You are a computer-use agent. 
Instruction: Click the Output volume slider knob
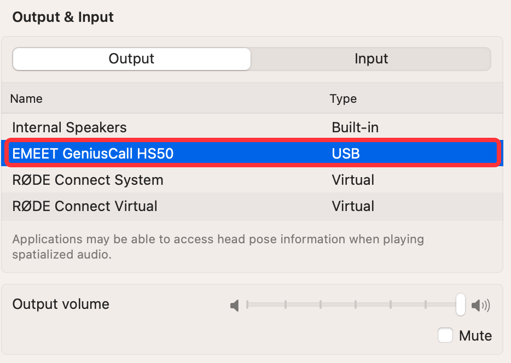pyautogui.click(x=460, y=305)
